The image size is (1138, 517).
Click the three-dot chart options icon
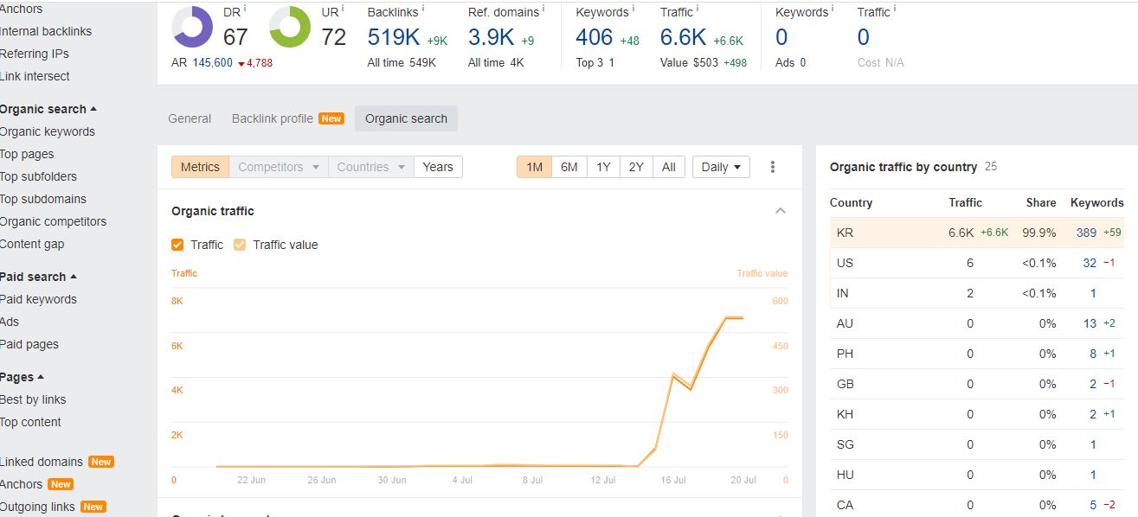[773, 167]
